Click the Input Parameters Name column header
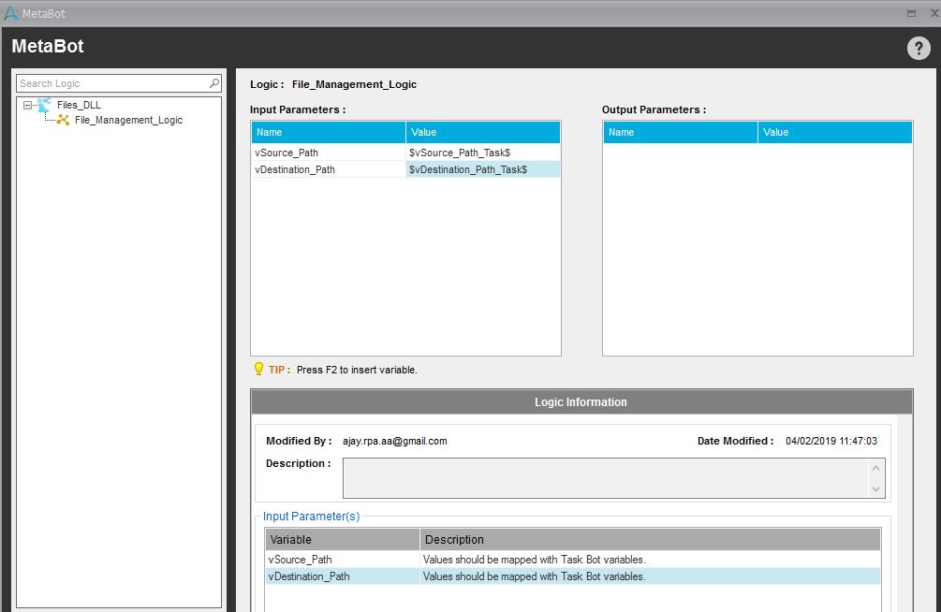This screenshot has width=941, height=612. tap(328, 132)
